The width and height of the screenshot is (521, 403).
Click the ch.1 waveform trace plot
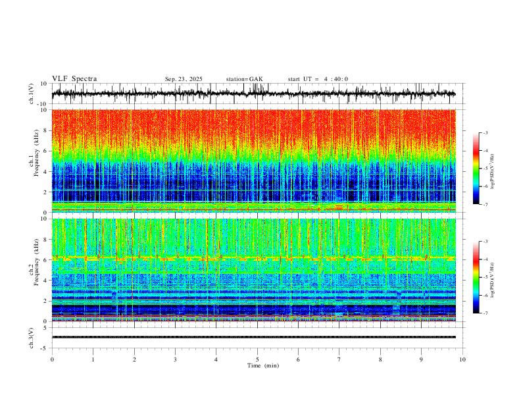pyautogui.click(x=253, y=94)
